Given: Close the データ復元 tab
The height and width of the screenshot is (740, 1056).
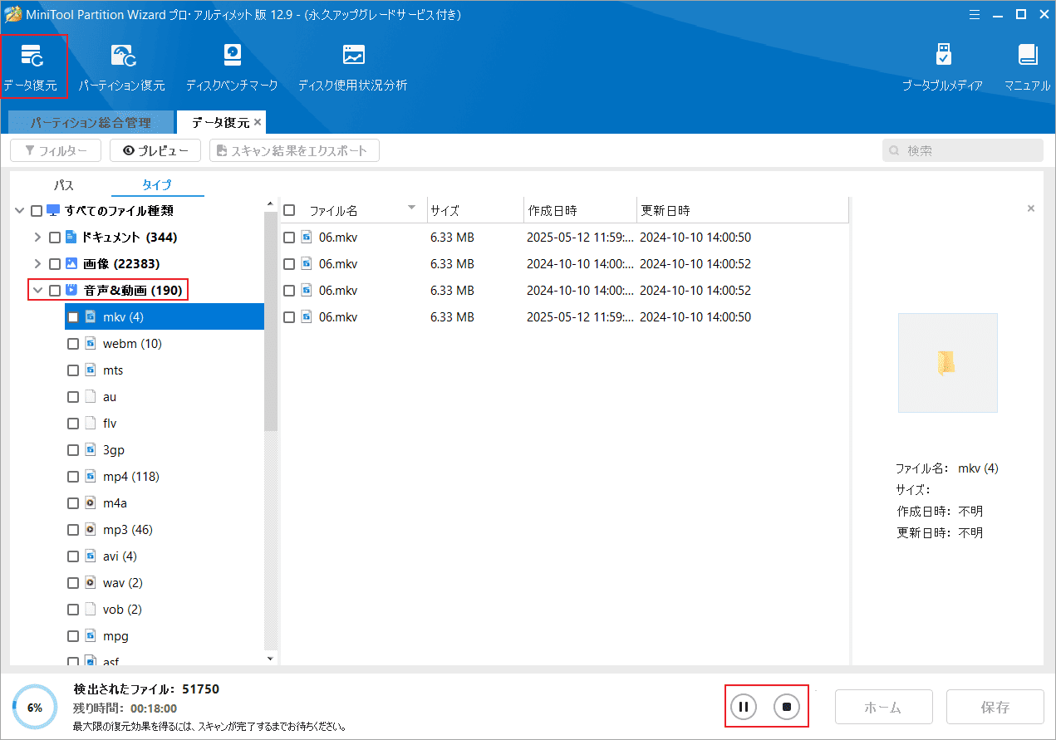Looking at the screenshot, I should coord(258,122).
